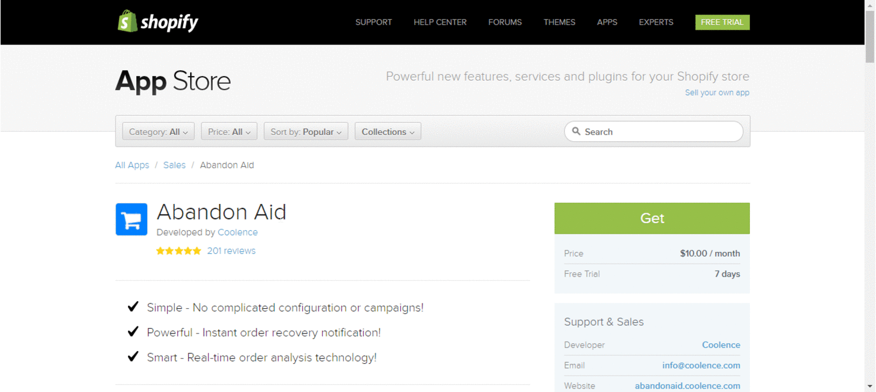
Task: Click the 'Smart - Real-time order analysis' line
Action: [x=262, y=357]
